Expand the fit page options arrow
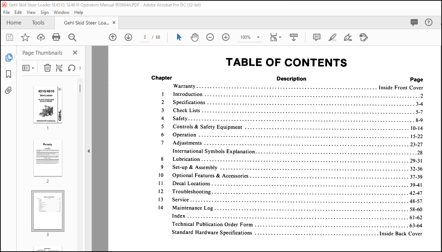 point(280,37)
